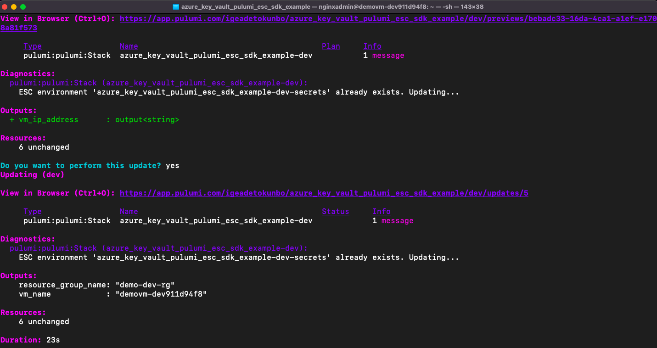Click the green zoom window button
657x348 pixels.
(x=23, y=7)
